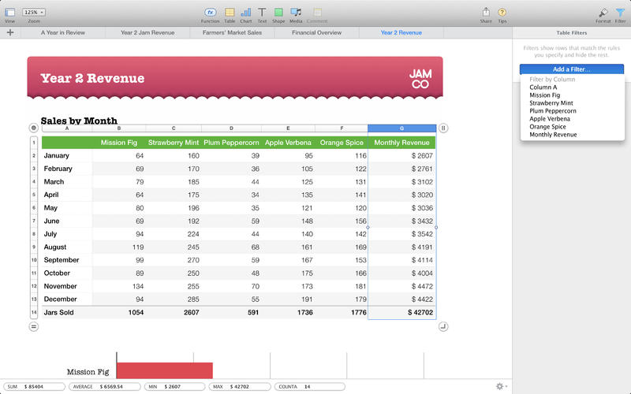Viewport: 631px width, 394px height.
Task: Click the Function icon in the toolbar
Action: click(210, 12)
